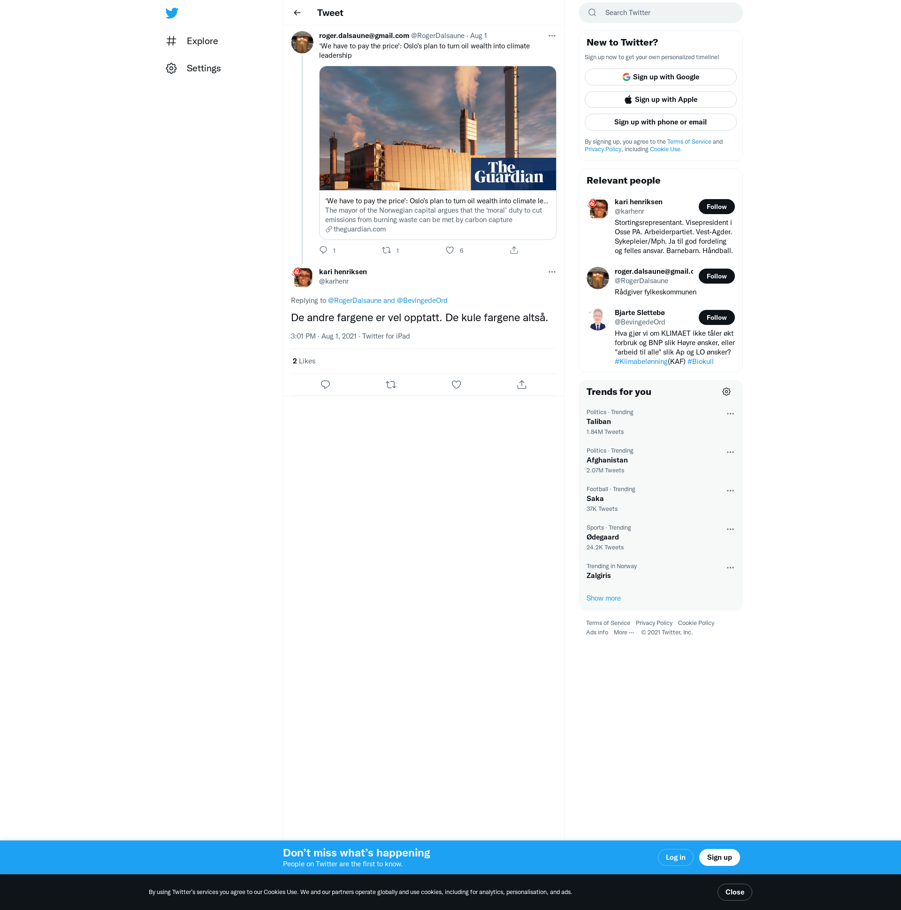Viewport: 901px width, 910px height.
Task: Go back using the arrow icon
Action: click(297, 13)
